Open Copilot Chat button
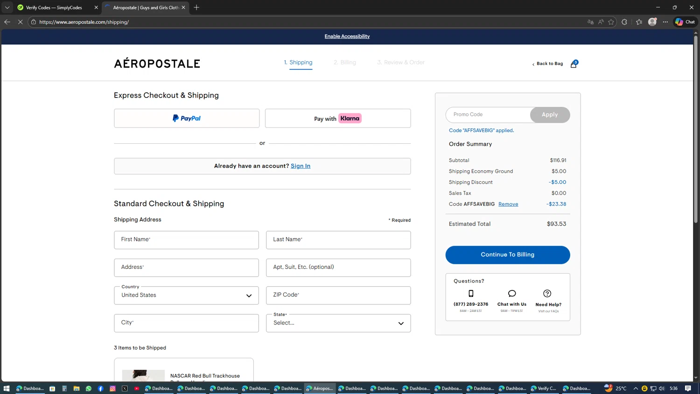Viewport: 700px width, 394px height. pyautogui.click(x=685, y=22)
